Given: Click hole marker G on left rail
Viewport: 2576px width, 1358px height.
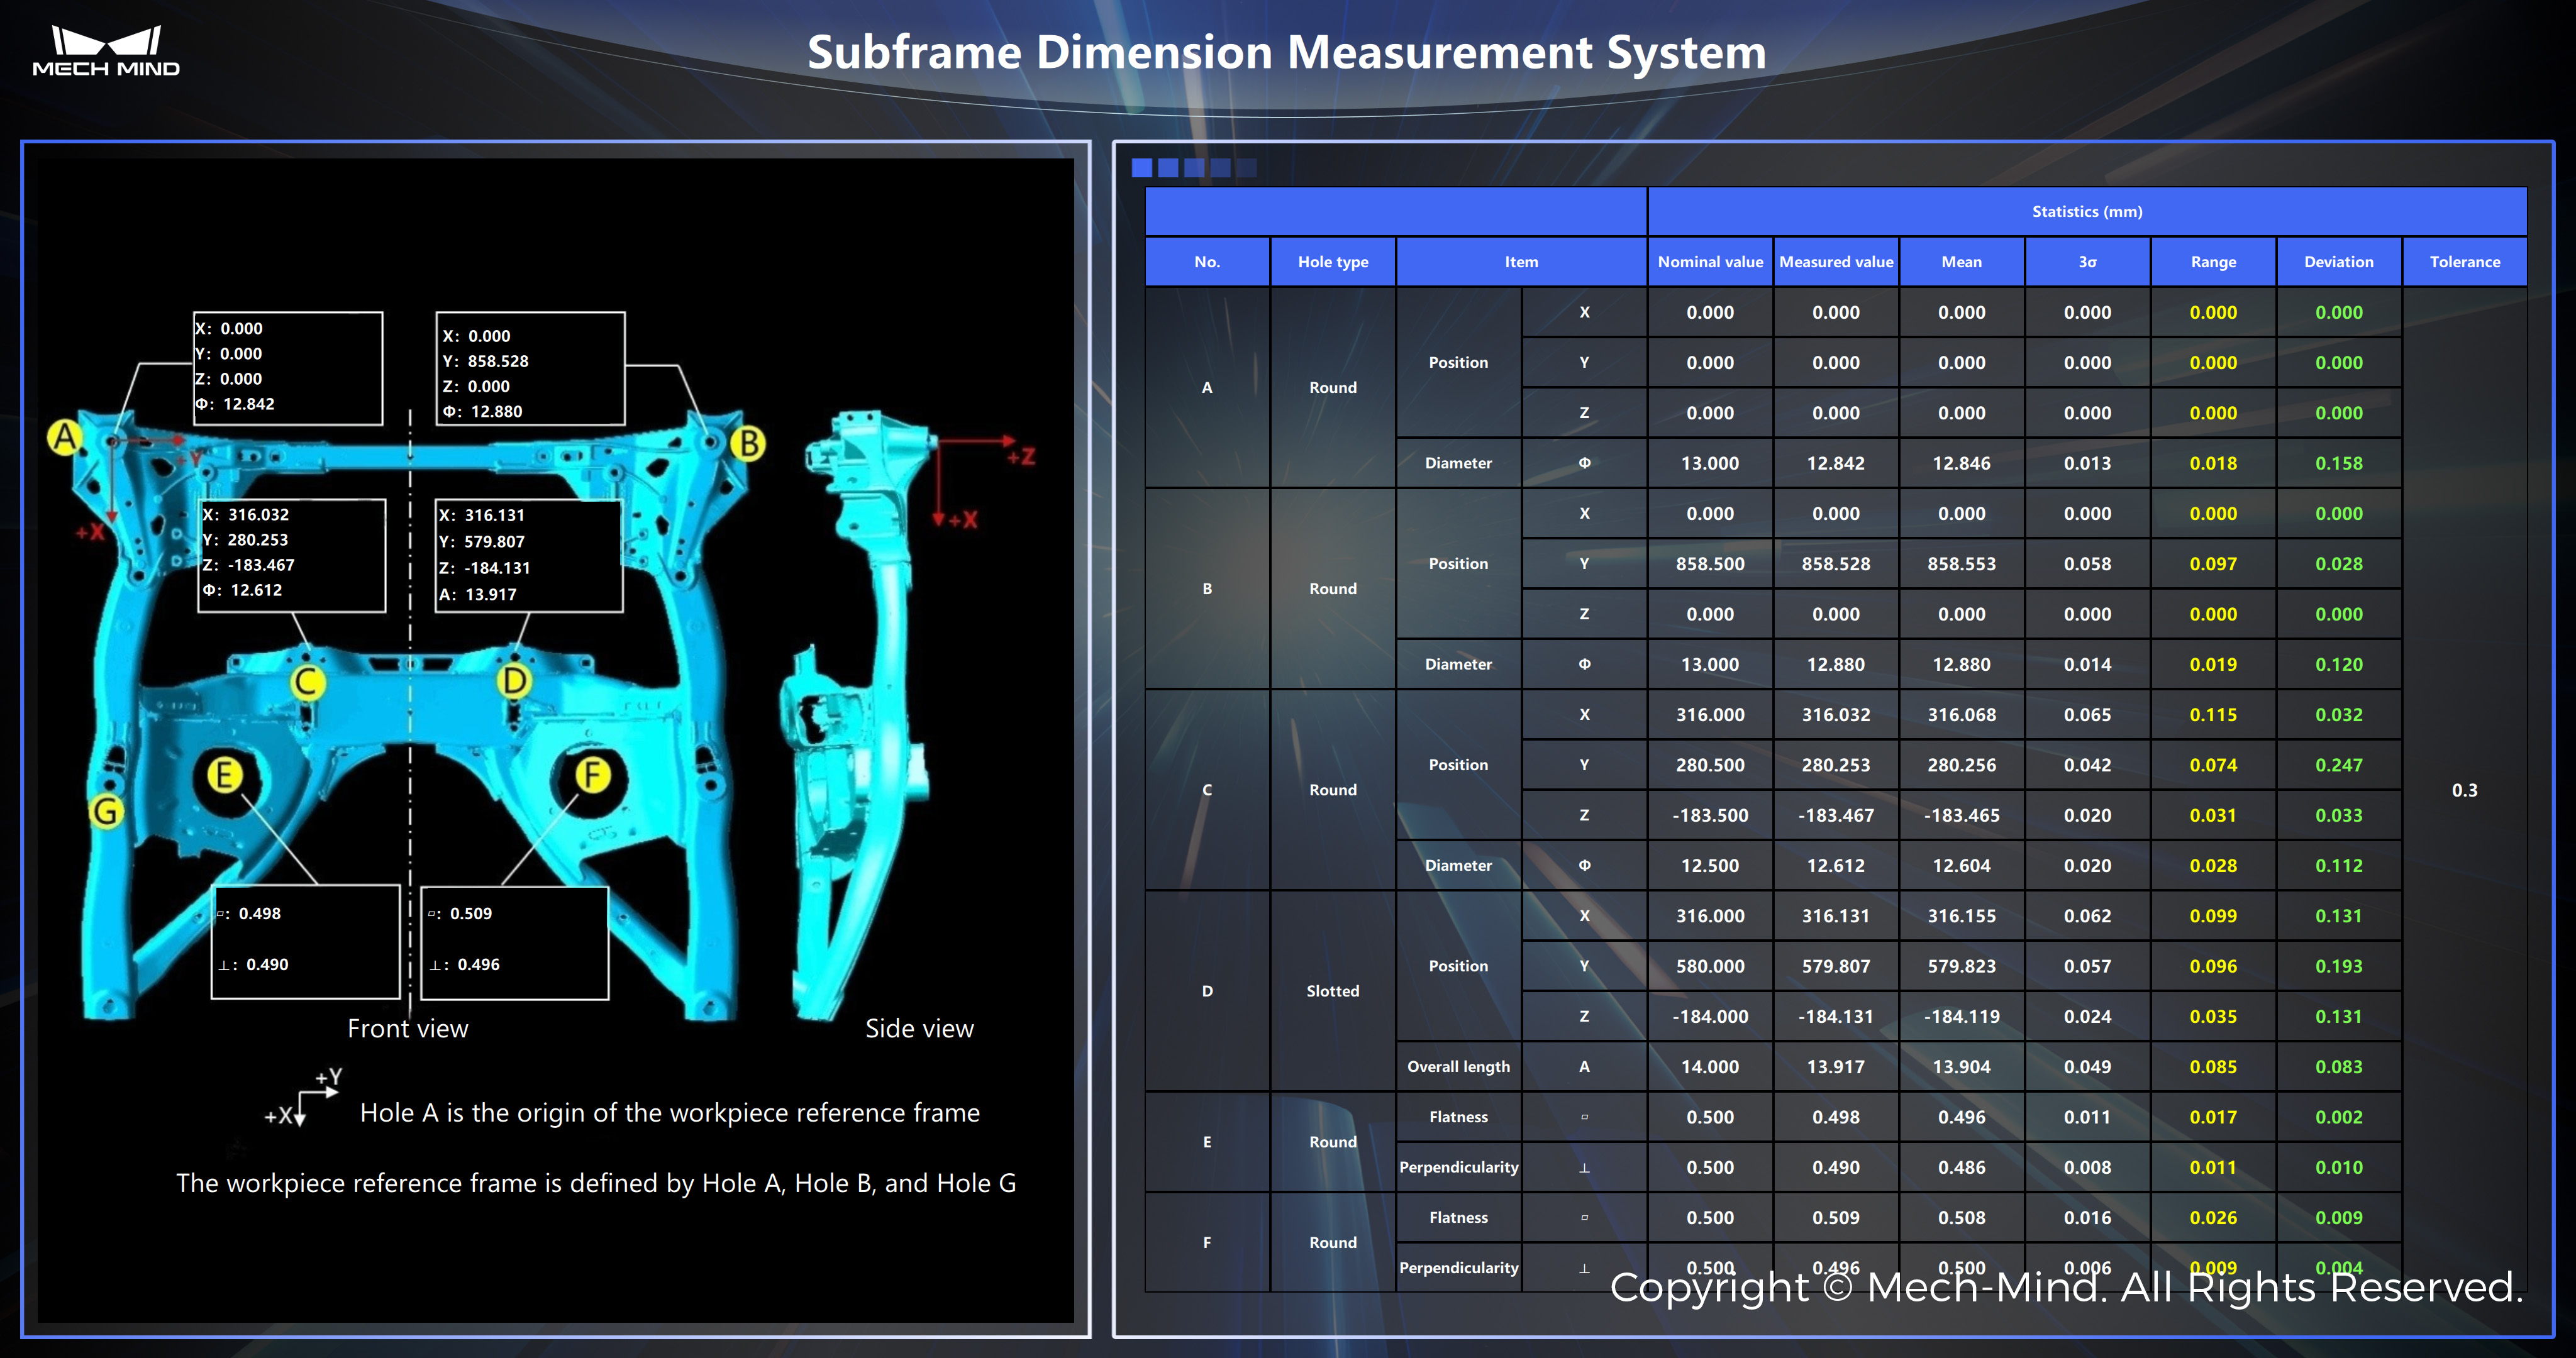Looking at the screenshot, I should [106, 811].
